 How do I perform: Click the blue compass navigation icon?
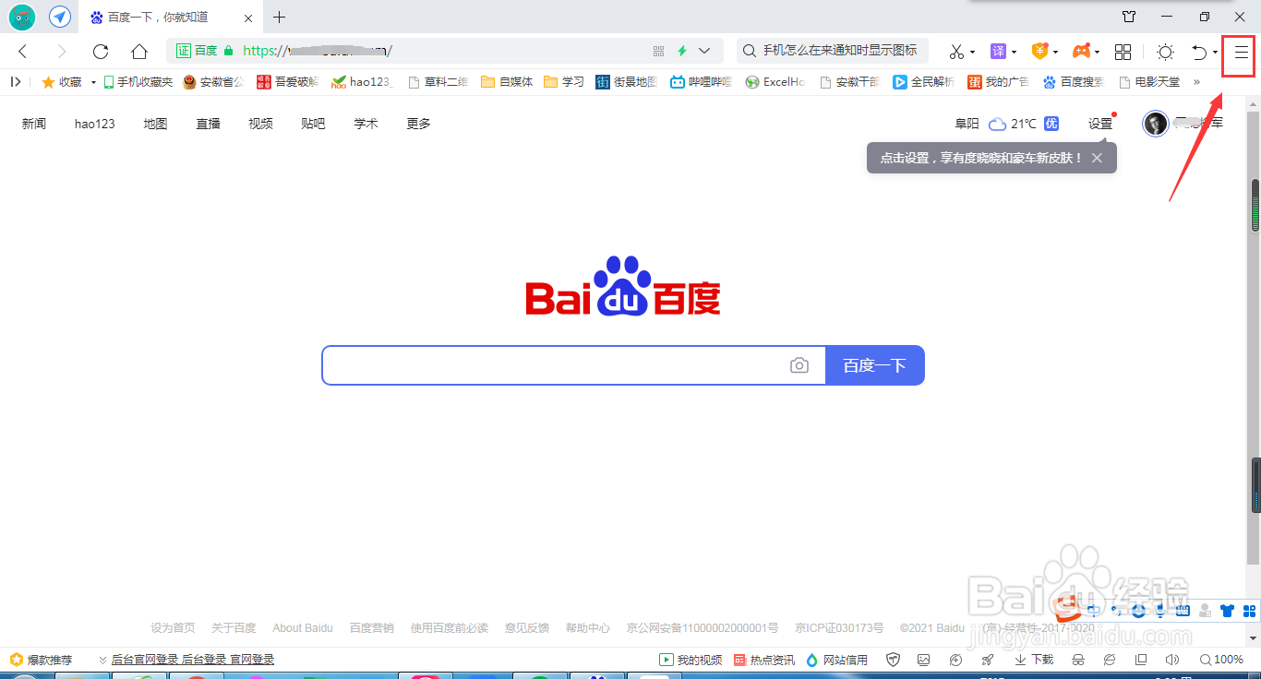(x=60, y=17)
